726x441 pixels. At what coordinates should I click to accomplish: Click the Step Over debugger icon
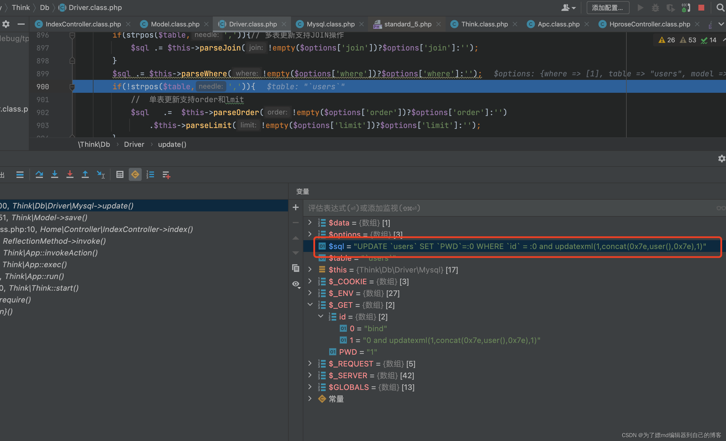pos(39,175)
